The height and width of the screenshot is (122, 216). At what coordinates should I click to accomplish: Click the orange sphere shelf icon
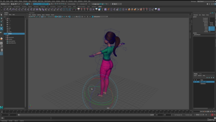click(x=129, y=9)
